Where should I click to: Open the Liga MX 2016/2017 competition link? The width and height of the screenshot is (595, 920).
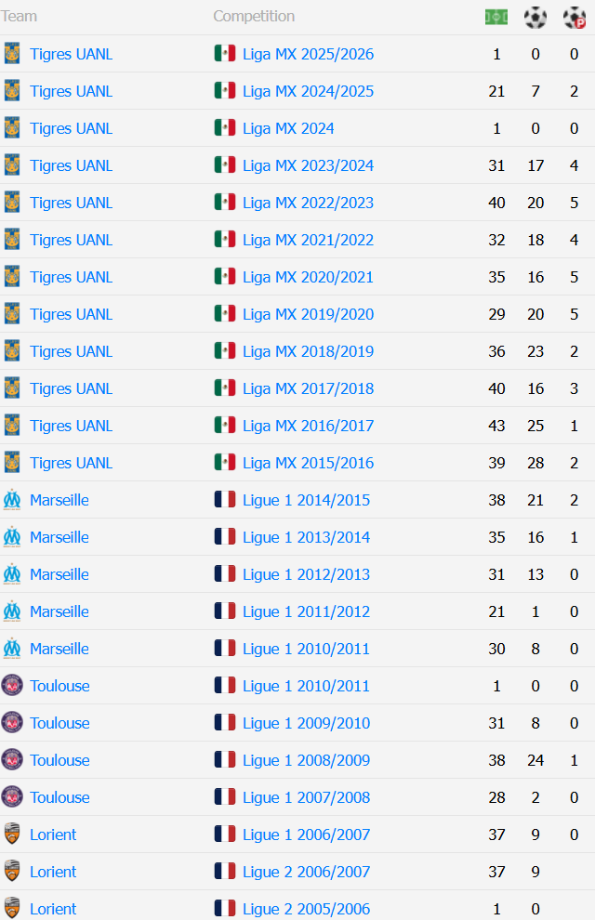point(308,426)
